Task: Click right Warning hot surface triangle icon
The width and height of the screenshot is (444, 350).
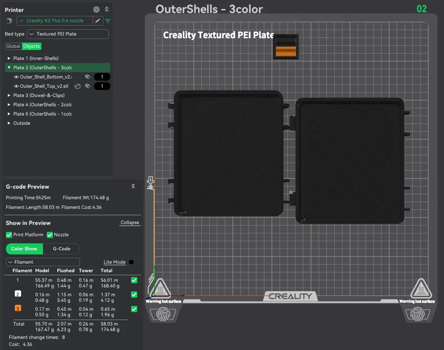Action: pyautogui.click(x=421, y=288)
